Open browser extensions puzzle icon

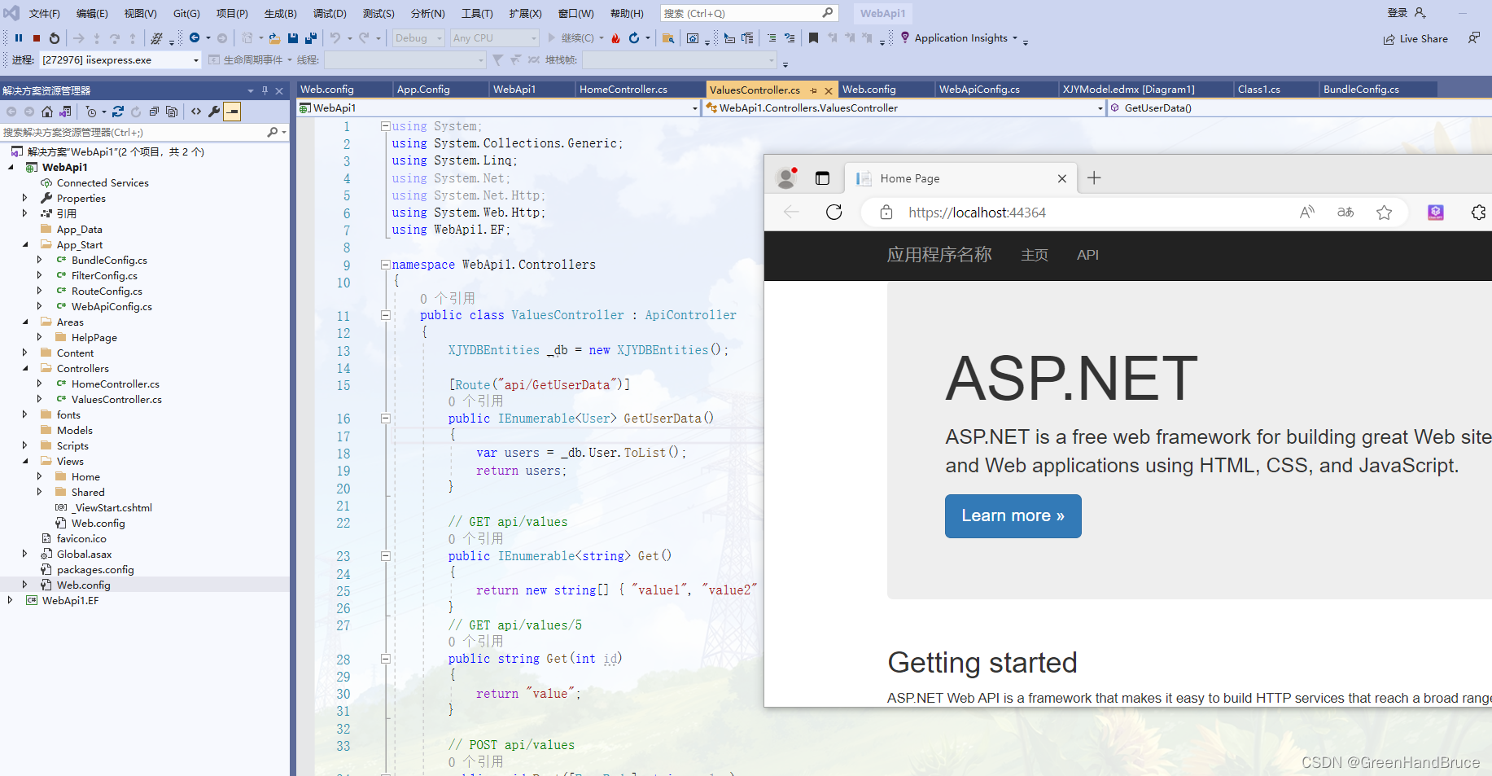tap(1479, 213)
